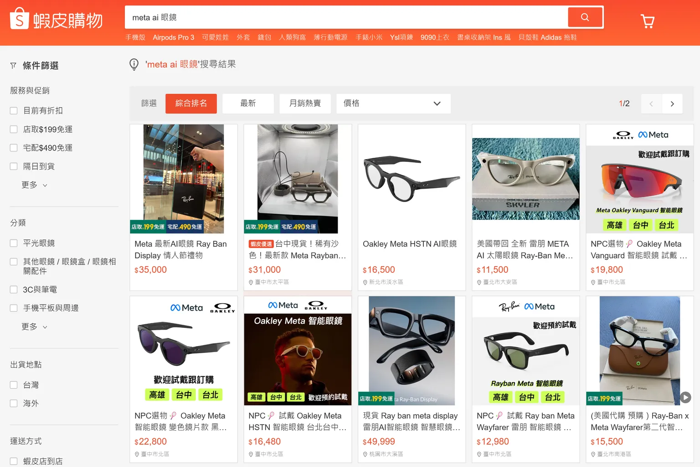Click location pin under $12,980 item
Image resolution: width=700 pixels, height=467 pixels.
(x=479, y=454)
